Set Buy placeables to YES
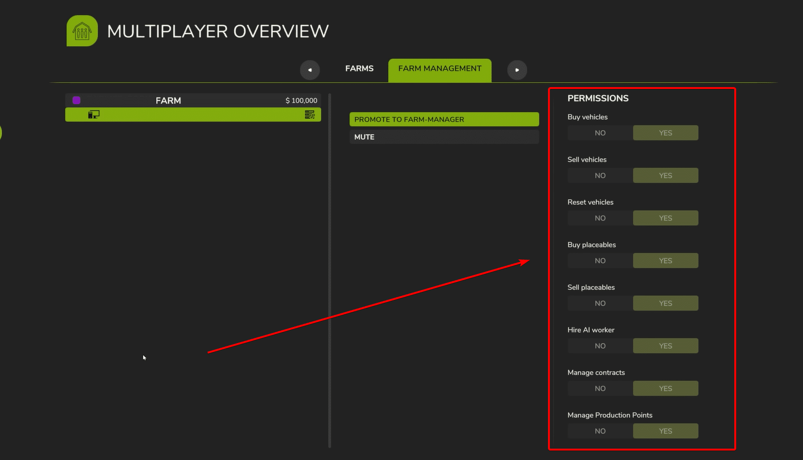 pyautogui.click(x=666, y=261)
